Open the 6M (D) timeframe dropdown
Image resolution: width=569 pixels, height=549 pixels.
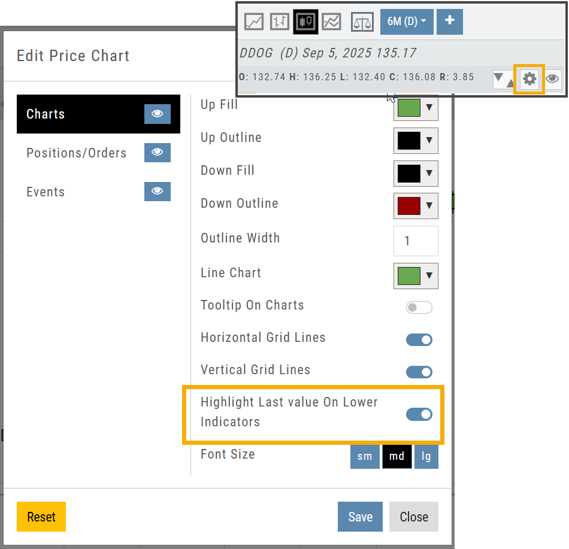coord(407,21)
